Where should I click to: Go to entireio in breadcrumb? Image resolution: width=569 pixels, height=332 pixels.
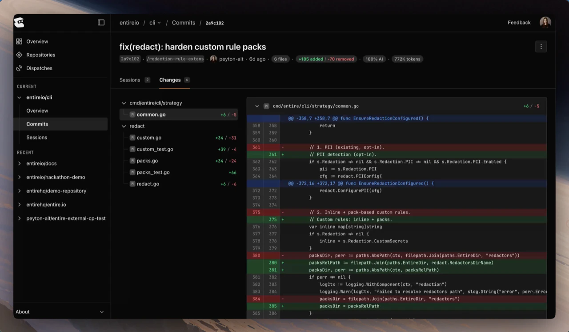[x=129, y=23]
